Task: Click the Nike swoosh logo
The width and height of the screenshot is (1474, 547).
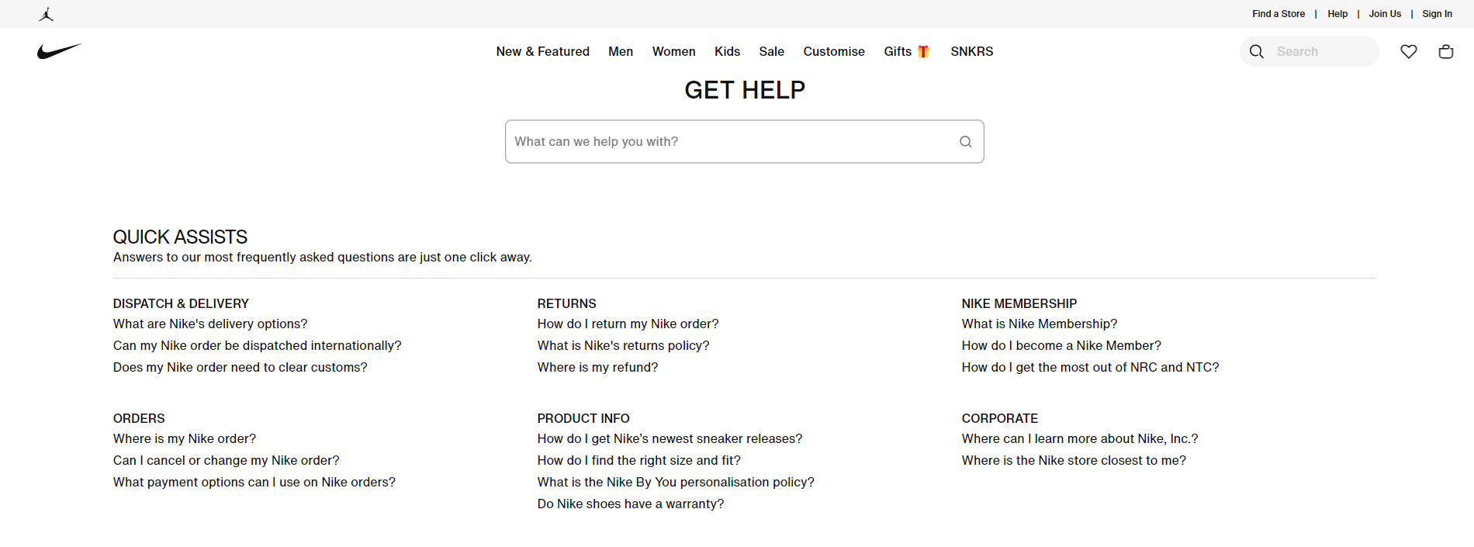Action: coord(60,51)
